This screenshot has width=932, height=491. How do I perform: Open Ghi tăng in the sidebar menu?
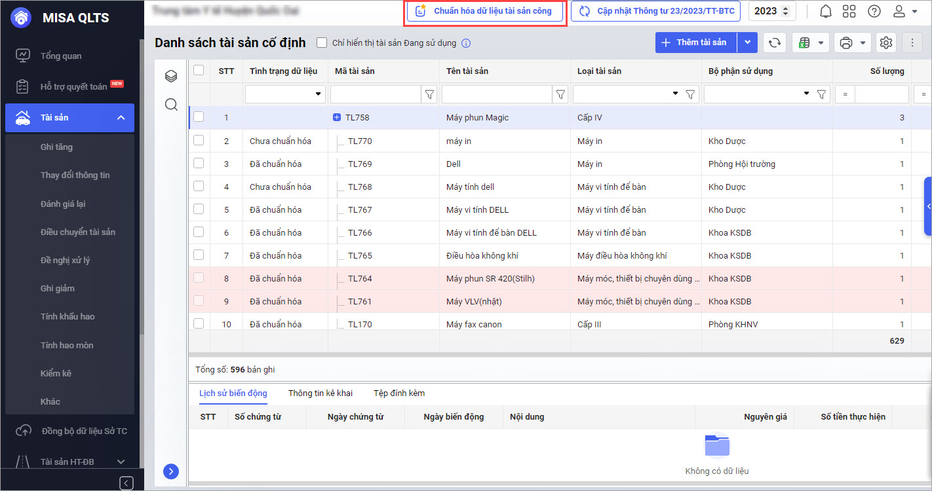56,147
